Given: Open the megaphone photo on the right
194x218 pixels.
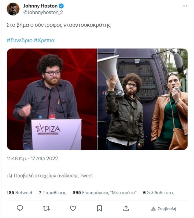Looking at the screenshot, I should click(x=142, y=99).
